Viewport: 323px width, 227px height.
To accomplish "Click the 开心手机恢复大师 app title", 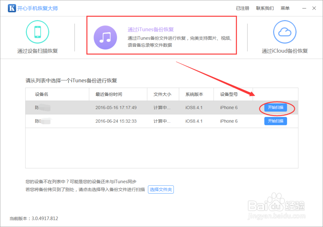I will click(37, 8).
